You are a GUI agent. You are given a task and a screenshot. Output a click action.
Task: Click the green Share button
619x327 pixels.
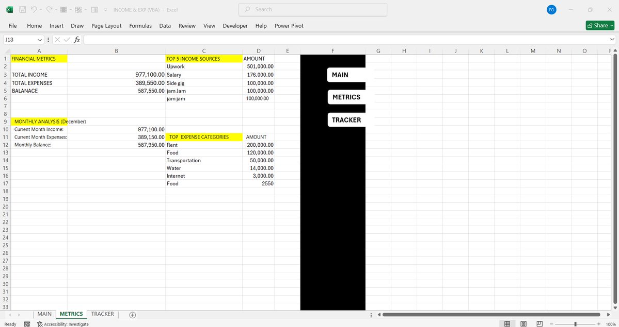(x=600, y=26)
